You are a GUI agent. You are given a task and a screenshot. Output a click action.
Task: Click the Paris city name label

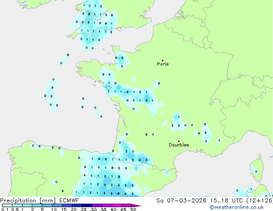pyautogui.click(x=163, y=64)
